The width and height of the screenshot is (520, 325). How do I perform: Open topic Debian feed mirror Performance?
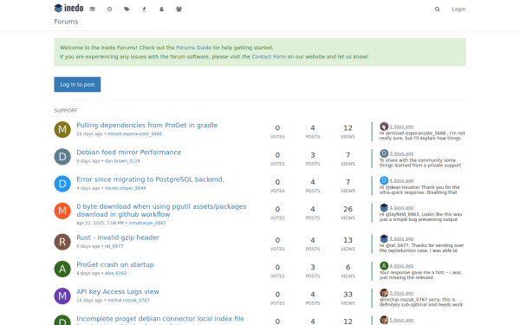[128, 153]
